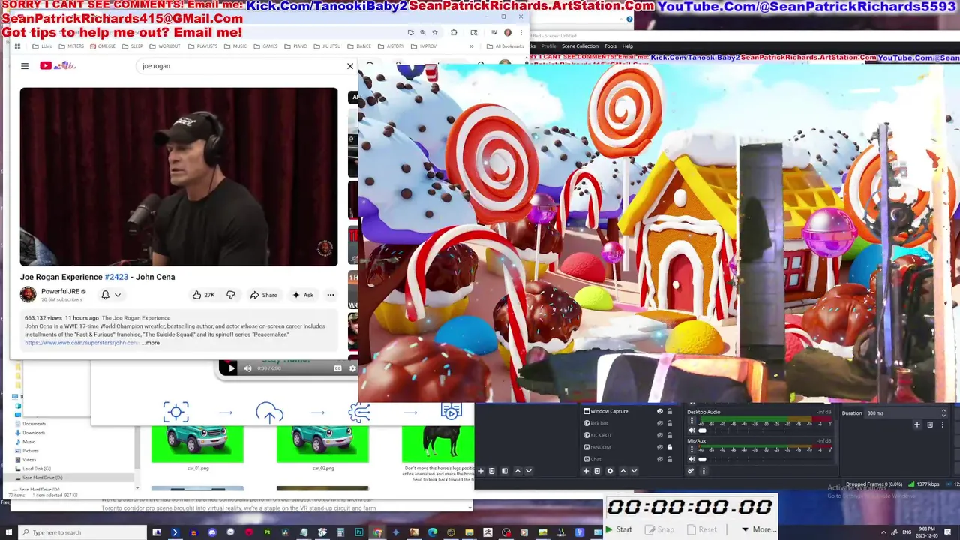Start the stopwatch timer
This screenshot has height=540, width=960.
619,529
